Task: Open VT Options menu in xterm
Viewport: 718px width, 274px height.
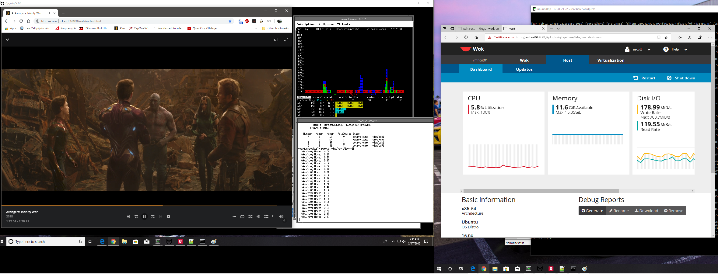Action: pos(326,24)
